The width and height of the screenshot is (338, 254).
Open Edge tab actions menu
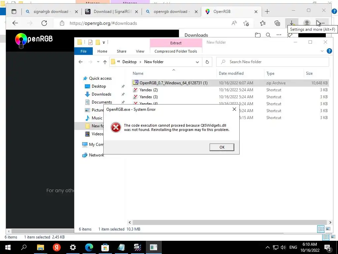pos(14,12)
